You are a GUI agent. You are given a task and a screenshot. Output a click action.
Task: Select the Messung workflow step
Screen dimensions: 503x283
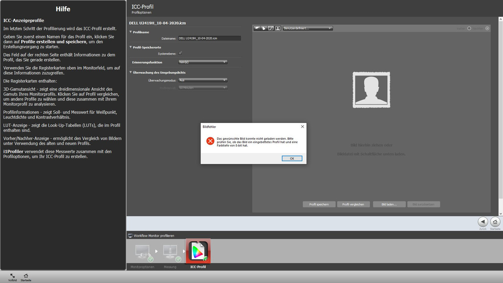tap(171, 254)
